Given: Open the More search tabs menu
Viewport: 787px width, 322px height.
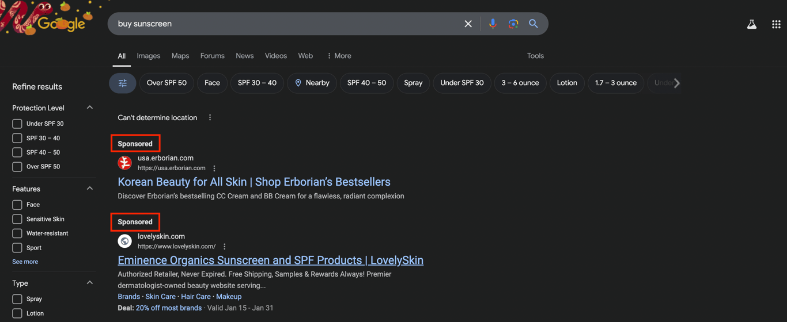Looking at the screenshot, I should (339, 56).
